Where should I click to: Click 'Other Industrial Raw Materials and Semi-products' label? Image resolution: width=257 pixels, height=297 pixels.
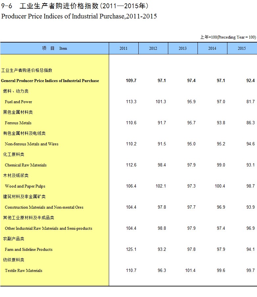49,228
